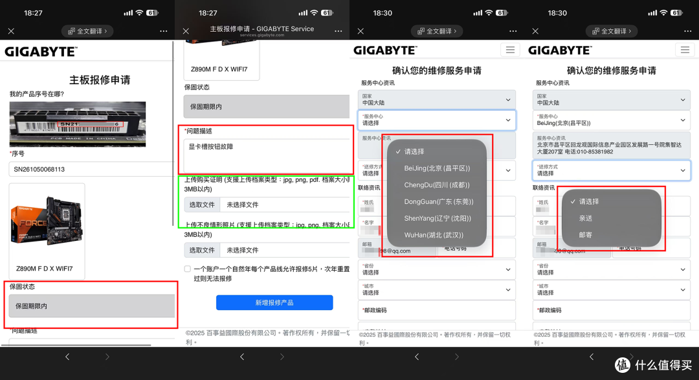Open 服务中心 请选择 dropdown on third screen
Image resolution: width=699 pixels, height=380 pixels.
(x=437, y=120)
